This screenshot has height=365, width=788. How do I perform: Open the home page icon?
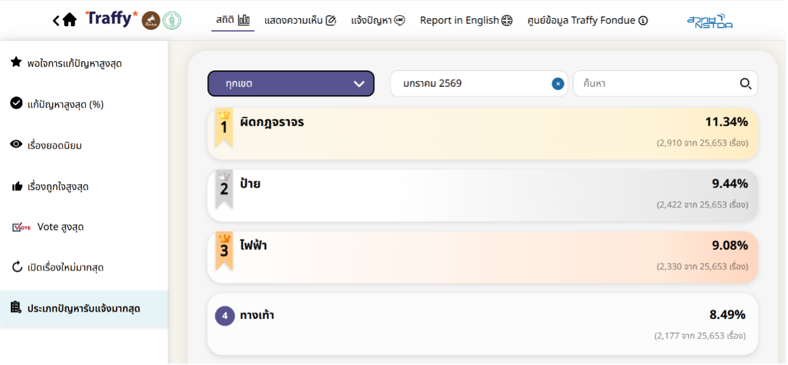(70, 20)
